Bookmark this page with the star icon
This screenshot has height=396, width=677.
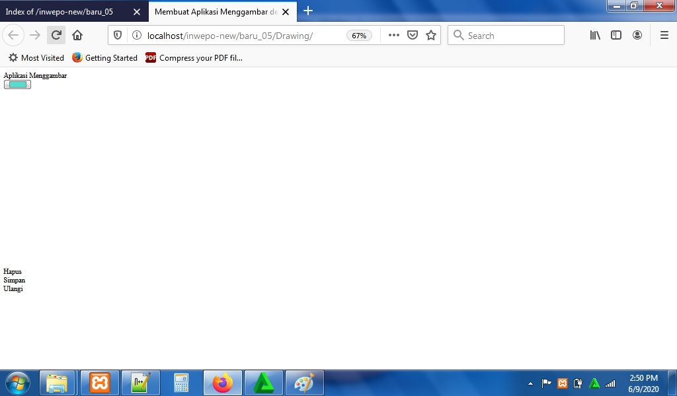431,36
